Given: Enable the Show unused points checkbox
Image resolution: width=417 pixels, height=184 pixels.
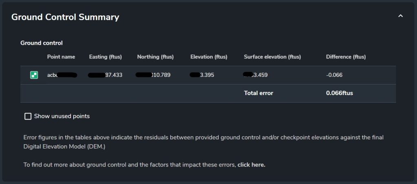Looking at the screenshot, I should tap(28, 117).
